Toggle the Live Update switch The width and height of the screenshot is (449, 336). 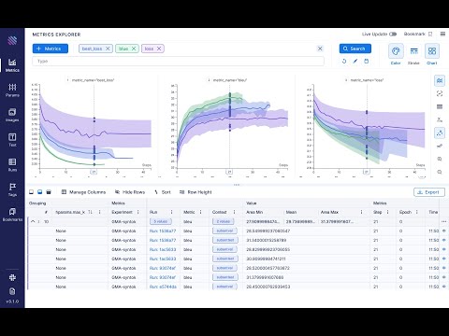click(x=393, y=34)
